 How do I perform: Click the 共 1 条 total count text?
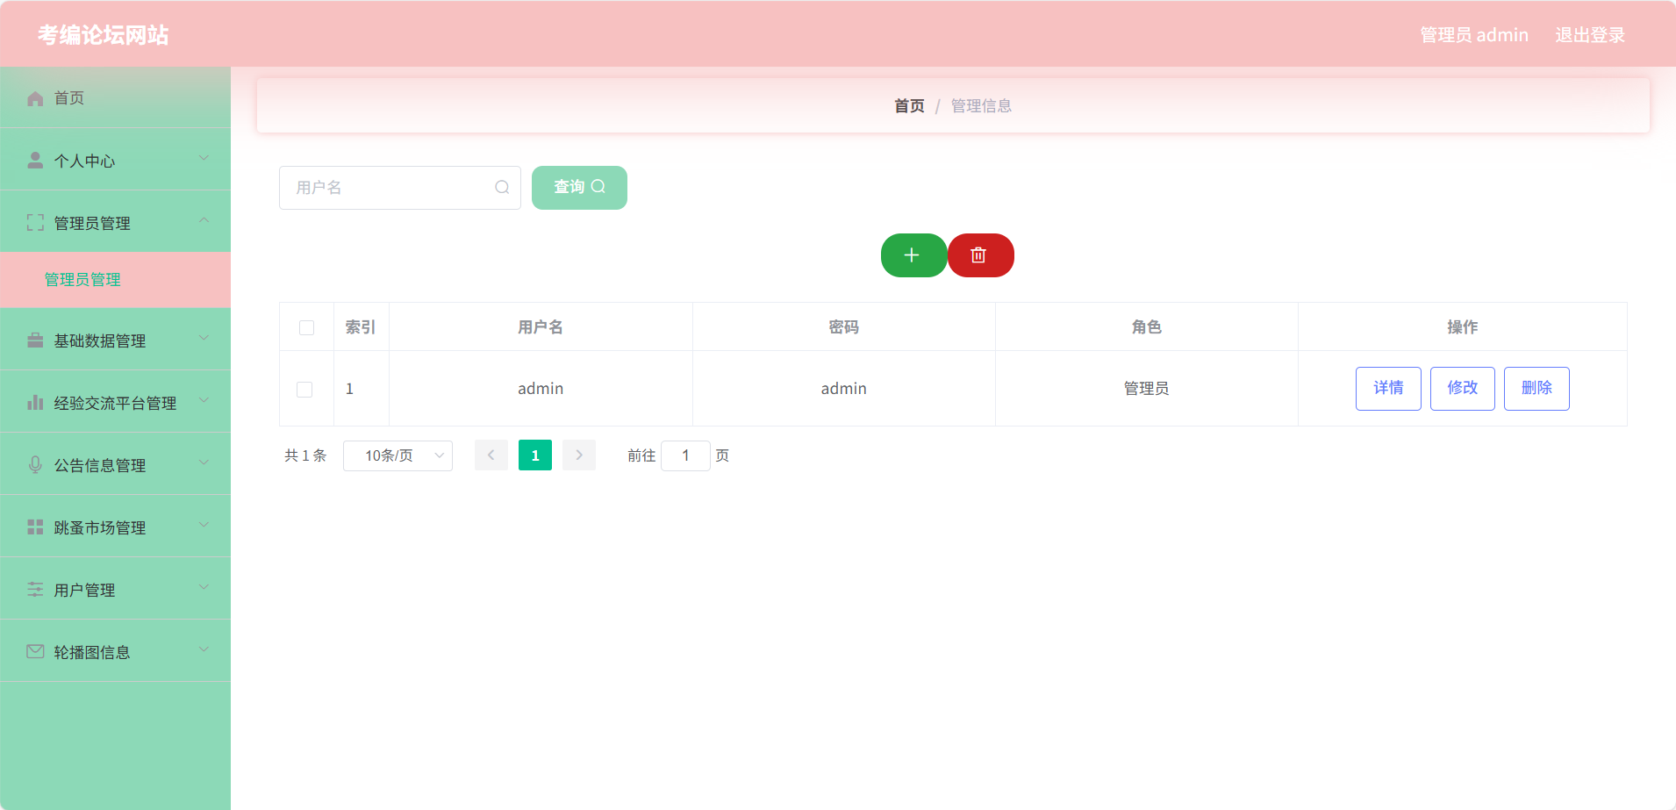pos(305,455)
